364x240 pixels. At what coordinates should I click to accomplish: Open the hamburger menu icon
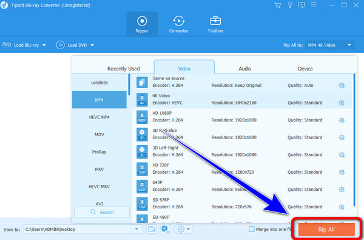pos(314,5)
